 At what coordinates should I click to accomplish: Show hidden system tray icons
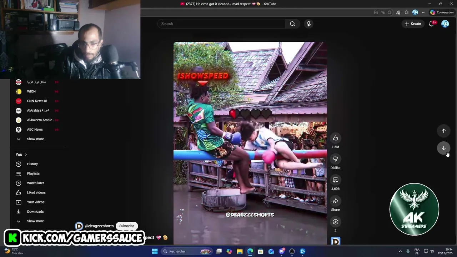click(400, 251)
